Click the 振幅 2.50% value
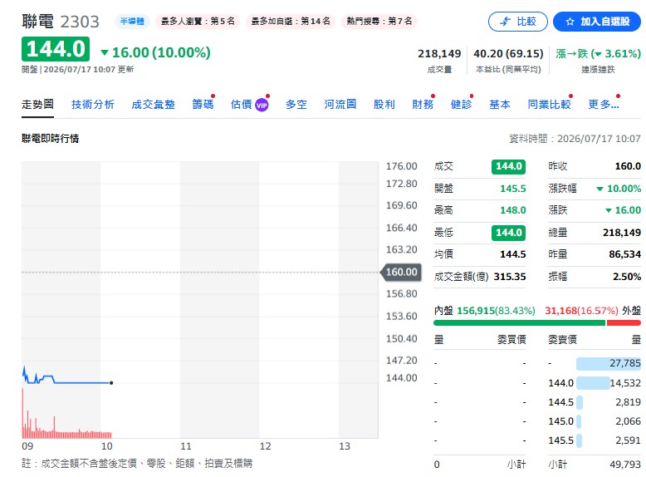This screenshot has width=646, height=477. 627,276
